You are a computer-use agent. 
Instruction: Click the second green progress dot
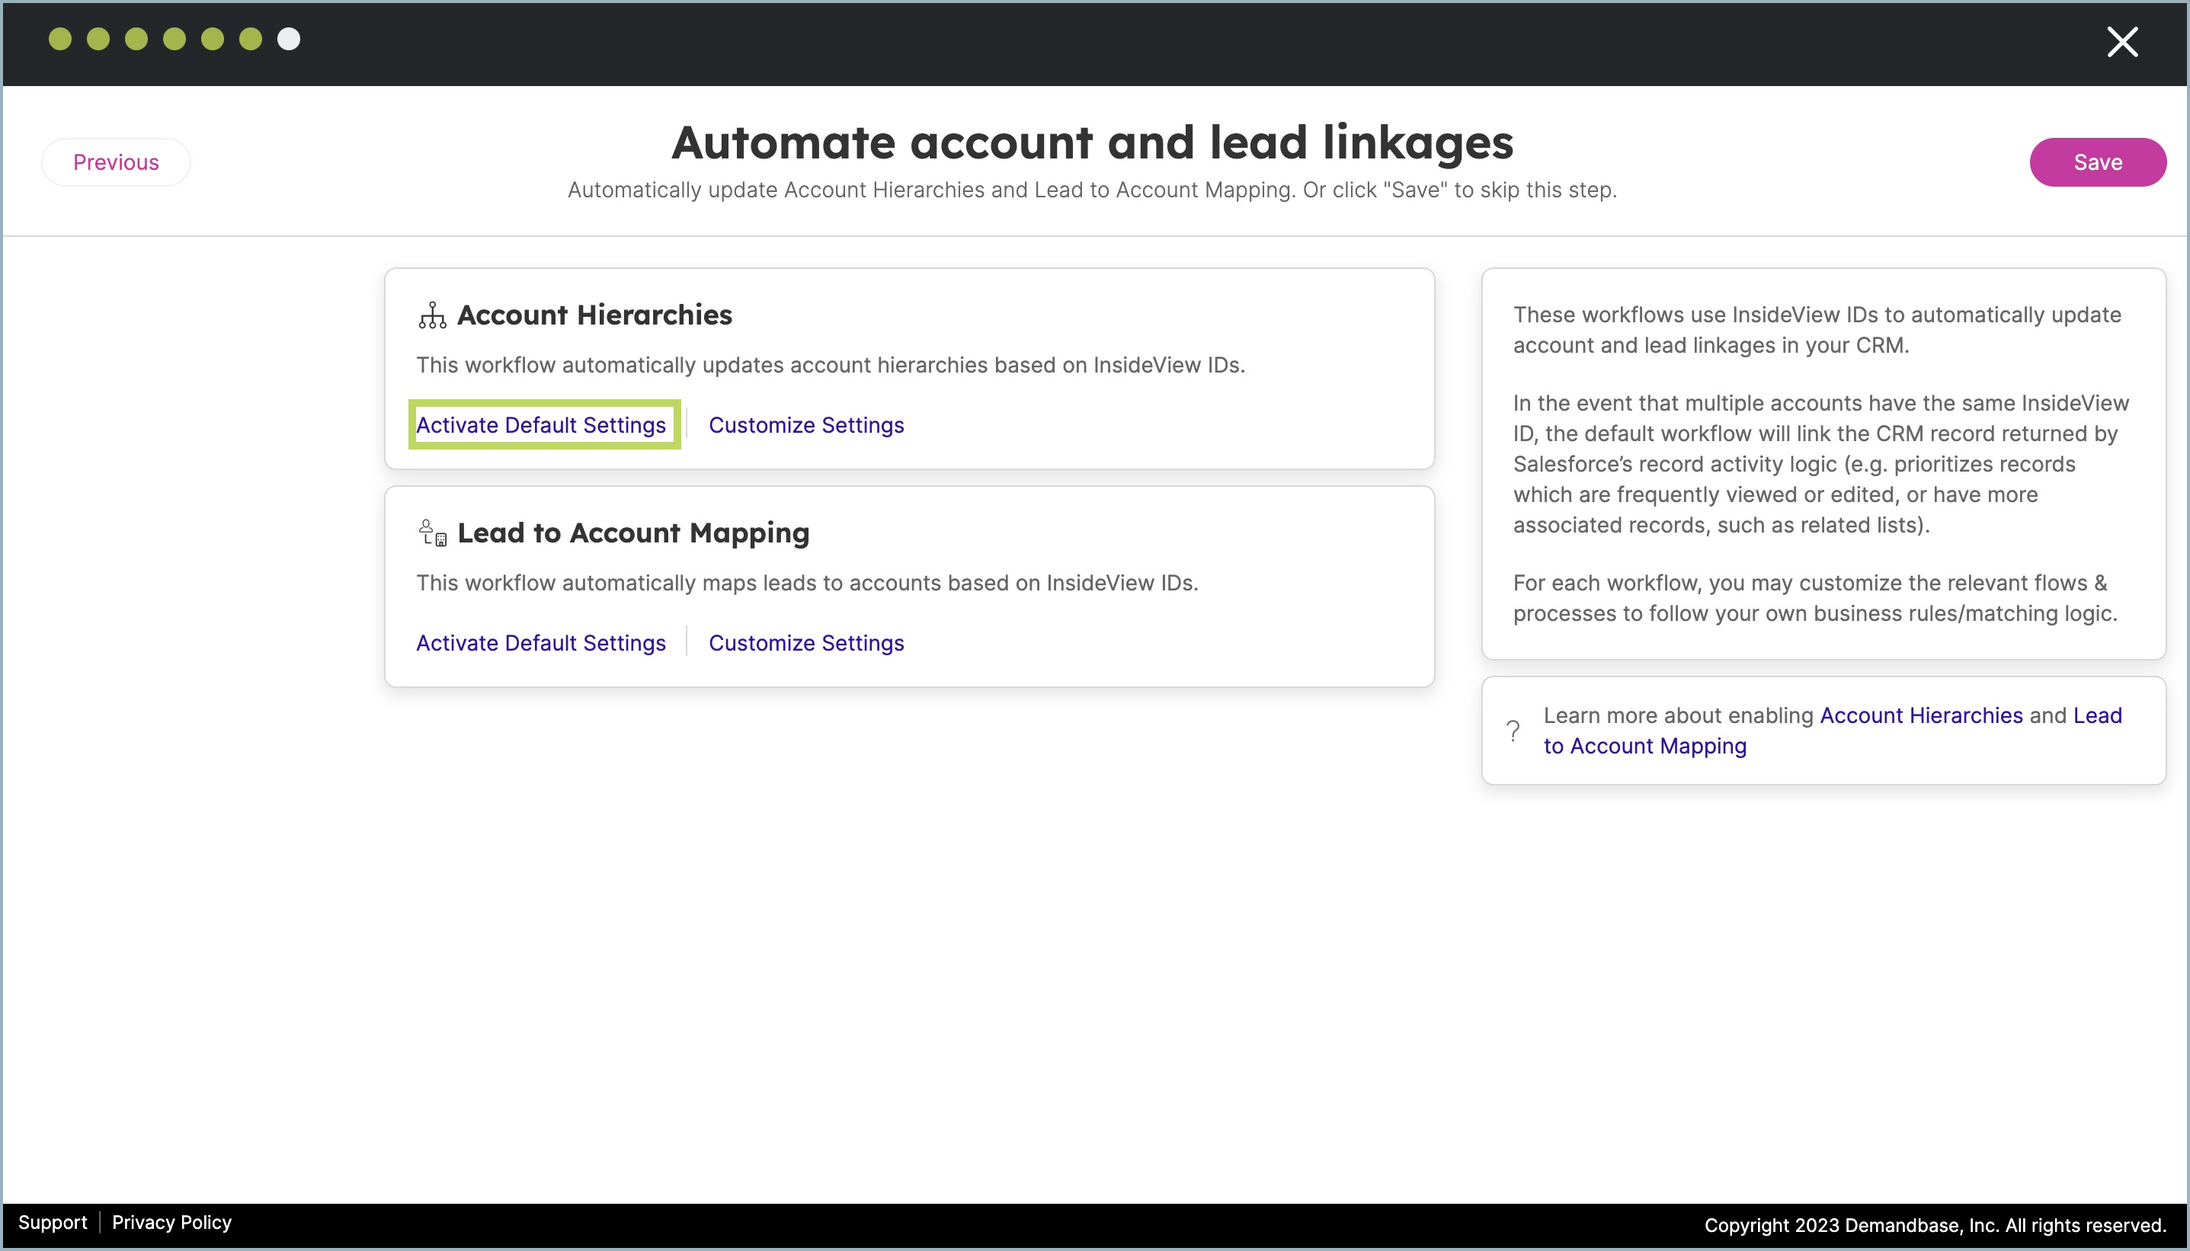98,39
